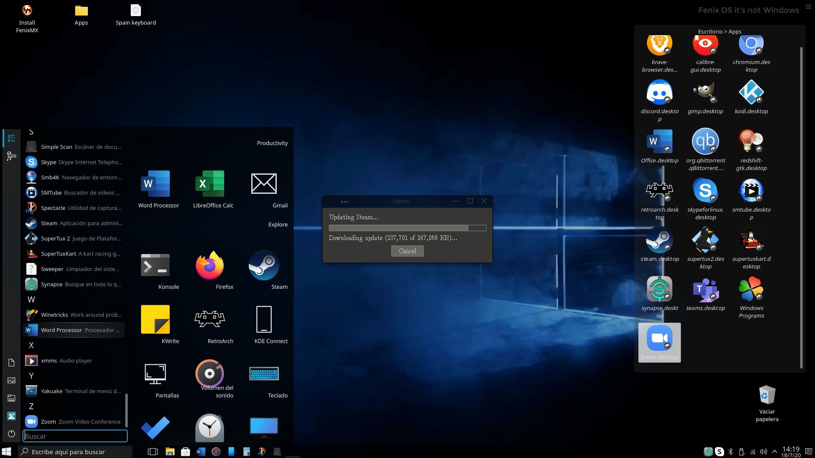Select Smb4K in app list
The height and width of the screenshot is (458, 815).
pyautogui.click(x=73, y=177)
